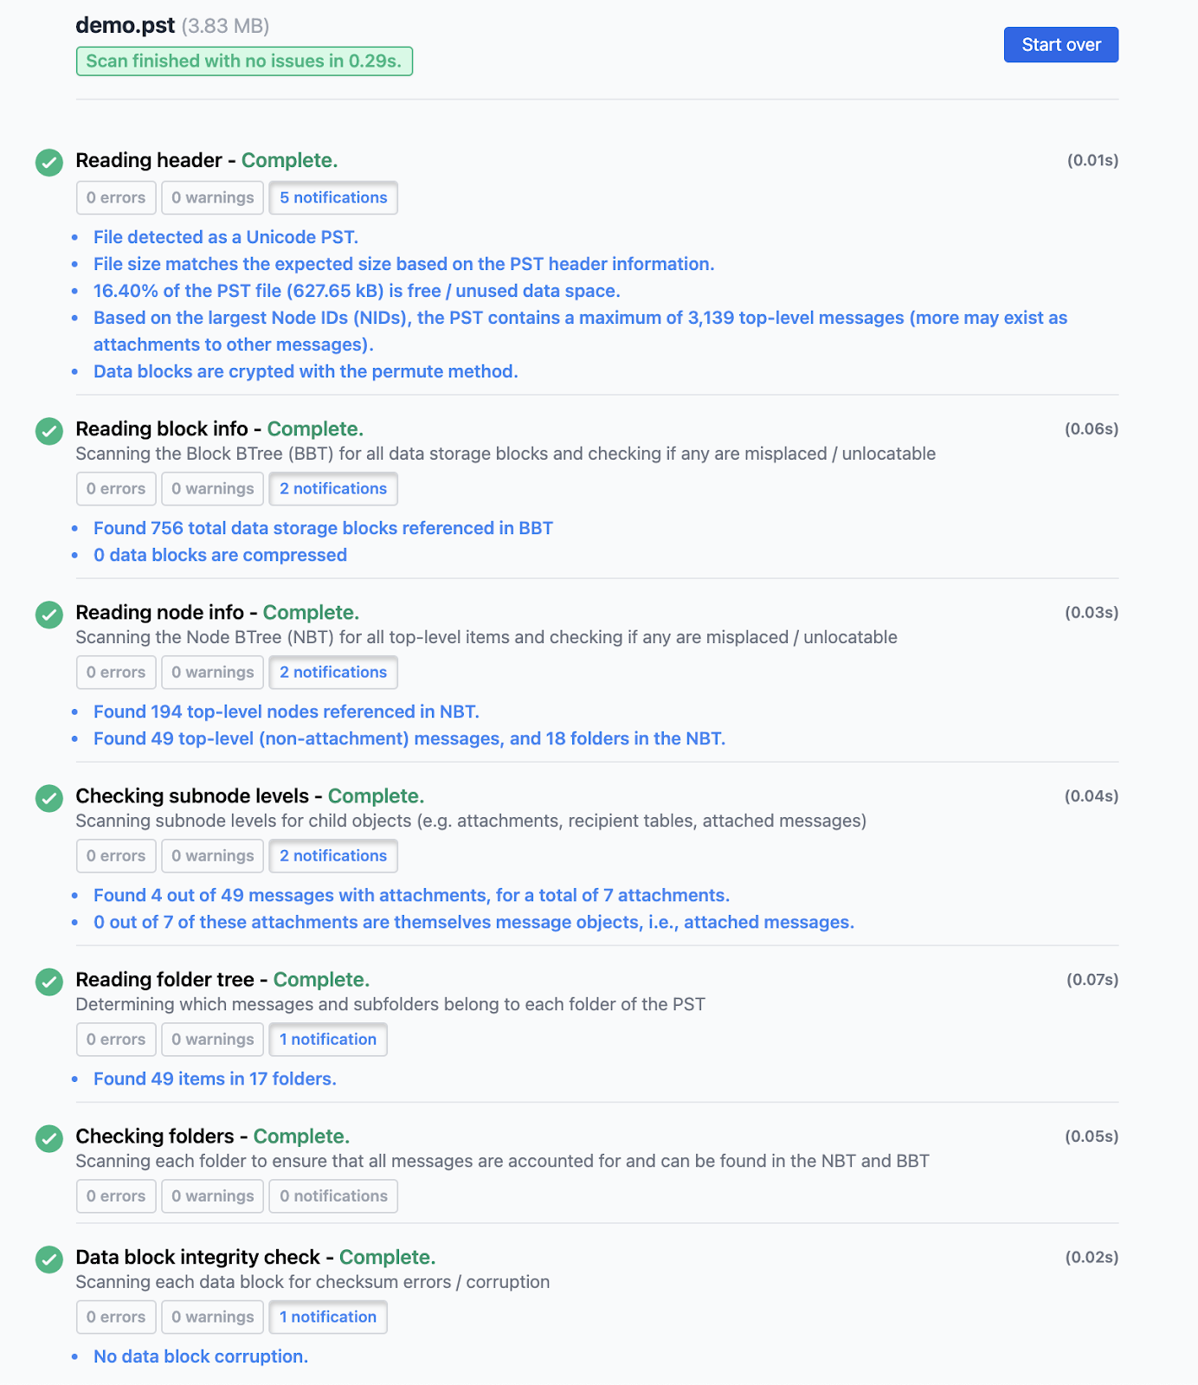The image size is (1198, 1385).
Task: Click check icon beside Checking subnode levels
Action: pos(49,797)
